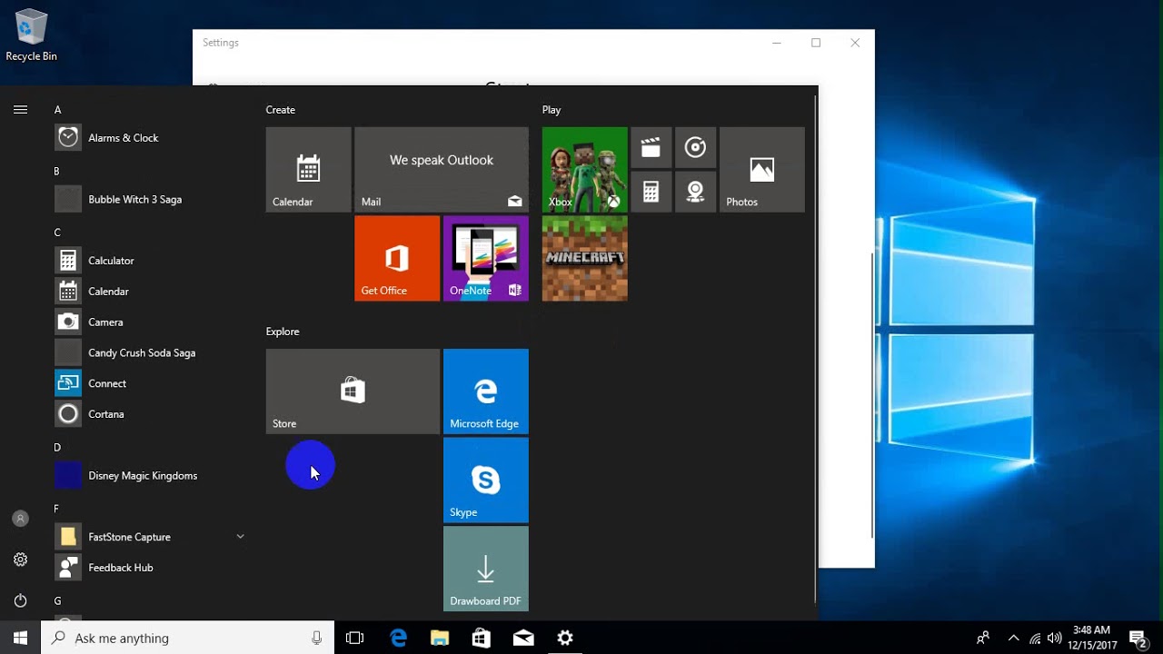Open the People icon in system tray
Screen dimensions: 1163x654
tap(983, 638)
